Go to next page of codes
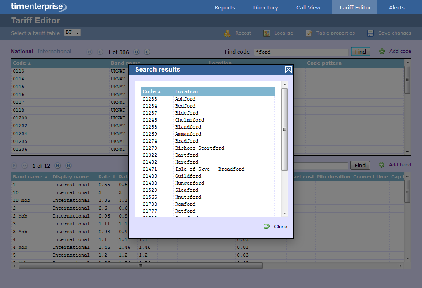The image size is (422, 288). point(136,52)
